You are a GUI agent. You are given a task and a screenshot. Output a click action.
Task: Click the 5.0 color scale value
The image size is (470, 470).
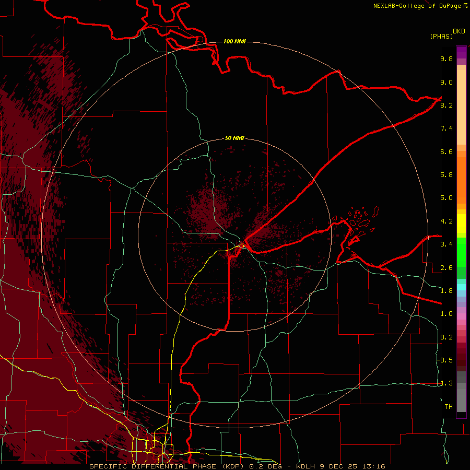[446, 198]
